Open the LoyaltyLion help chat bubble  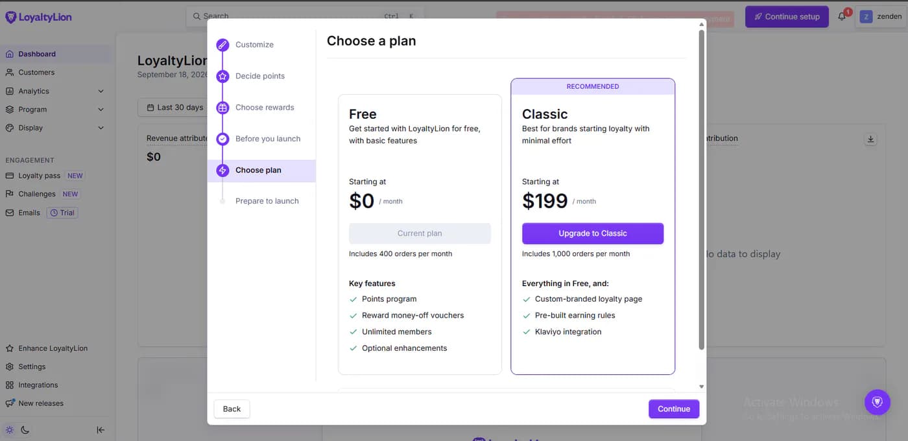877,402
